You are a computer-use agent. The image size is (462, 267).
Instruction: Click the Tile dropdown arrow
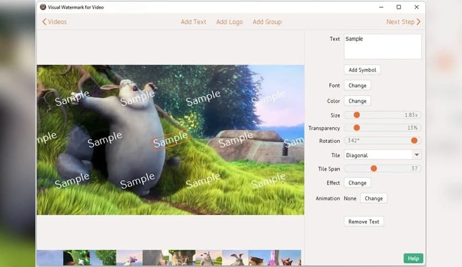pyautogui.click(x=417, y=154)
